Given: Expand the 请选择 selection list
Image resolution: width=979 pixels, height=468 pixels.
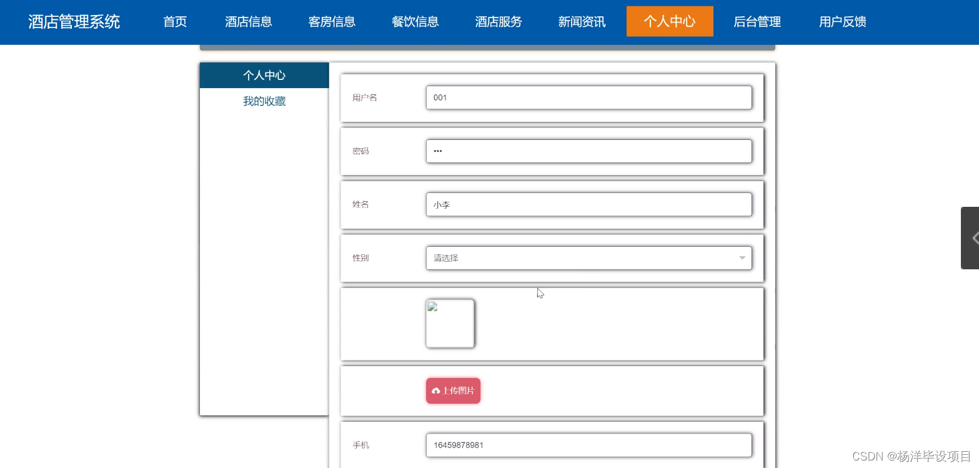Looking at the screenshot, I should 588,257.
